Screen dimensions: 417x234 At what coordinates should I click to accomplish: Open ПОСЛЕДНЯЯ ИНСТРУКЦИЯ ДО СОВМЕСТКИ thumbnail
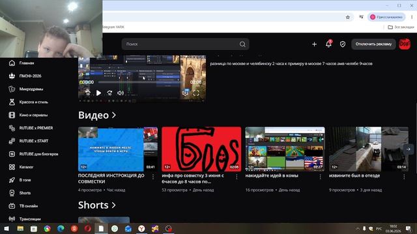[118, 149]
